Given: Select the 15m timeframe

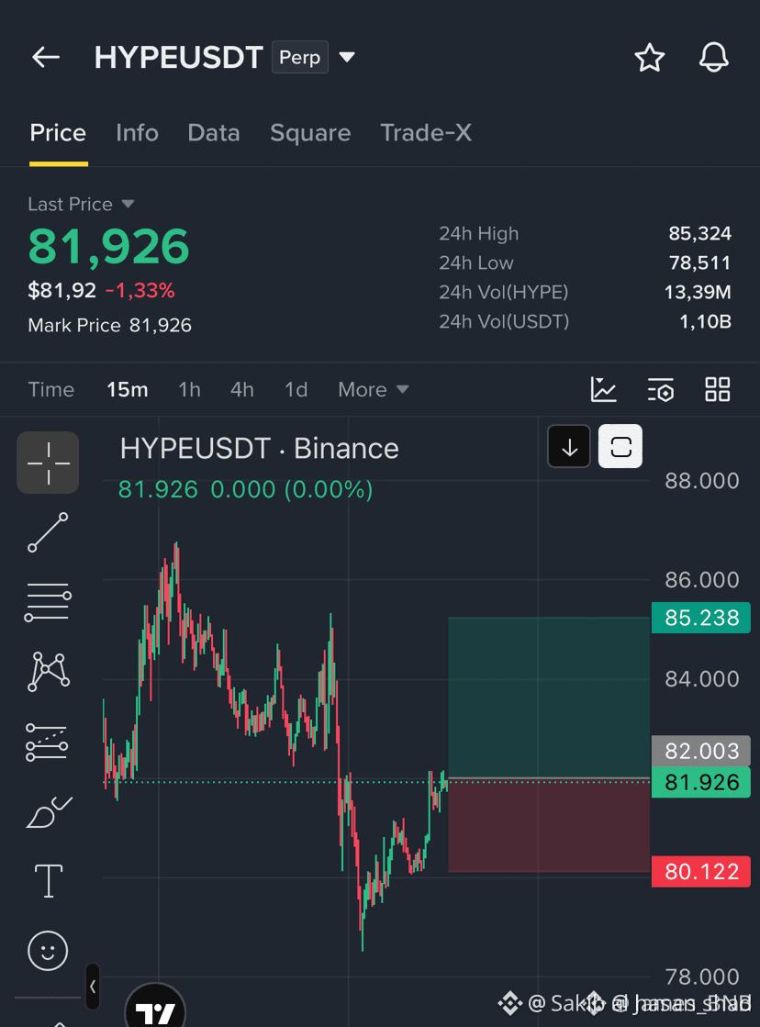Looking at the screenshot, I should pyautogui.click(x=127, y=390).
